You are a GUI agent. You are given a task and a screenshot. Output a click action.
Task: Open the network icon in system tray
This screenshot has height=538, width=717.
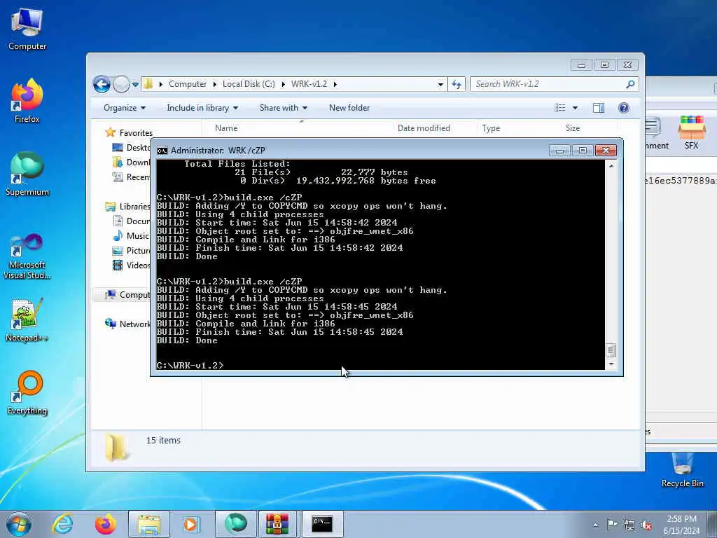pos(629,525)
